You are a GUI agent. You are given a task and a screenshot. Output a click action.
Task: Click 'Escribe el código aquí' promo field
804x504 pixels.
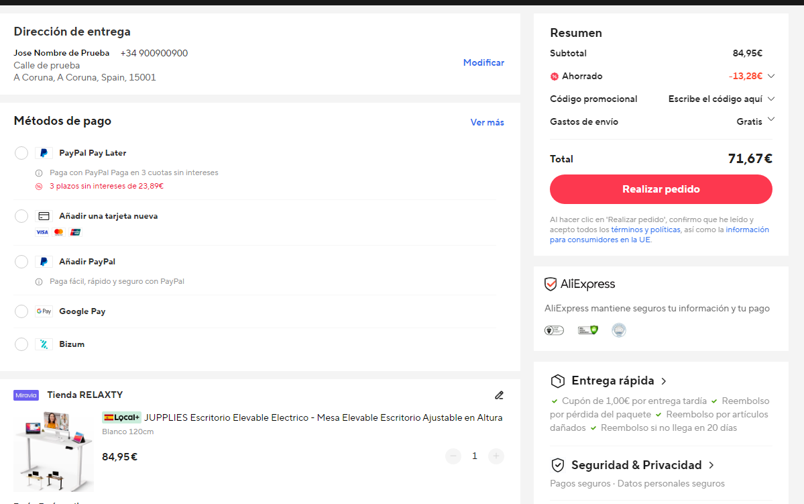point(715,99)
